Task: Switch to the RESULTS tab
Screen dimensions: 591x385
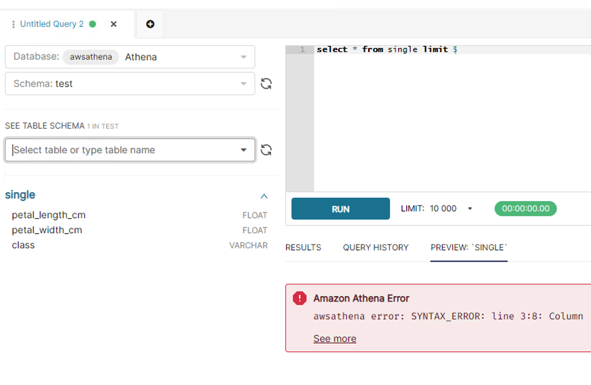Action: pos(303,247)
